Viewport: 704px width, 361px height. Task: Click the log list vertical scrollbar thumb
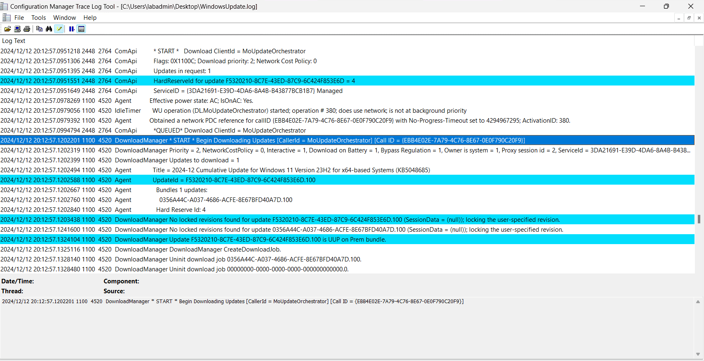699,219
